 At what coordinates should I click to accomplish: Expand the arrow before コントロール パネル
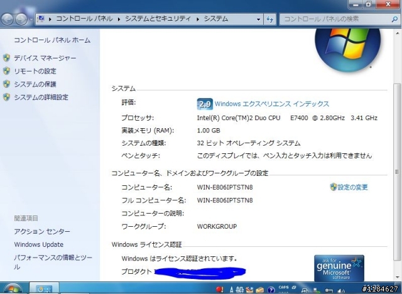50,19
